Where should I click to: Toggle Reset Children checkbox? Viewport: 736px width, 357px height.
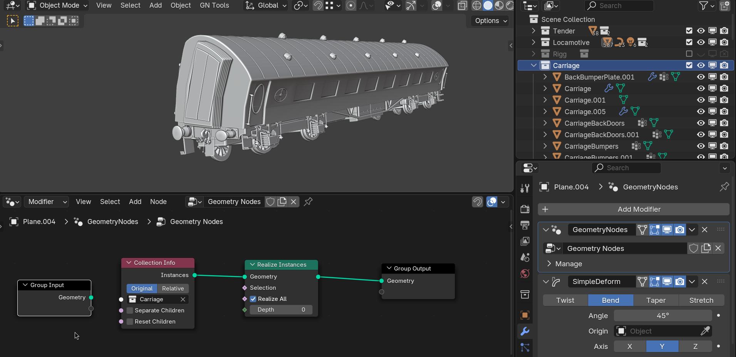(x=130, y=322)
